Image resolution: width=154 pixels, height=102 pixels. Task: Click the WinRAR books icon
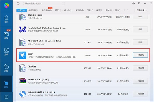(x=22, y=81)
